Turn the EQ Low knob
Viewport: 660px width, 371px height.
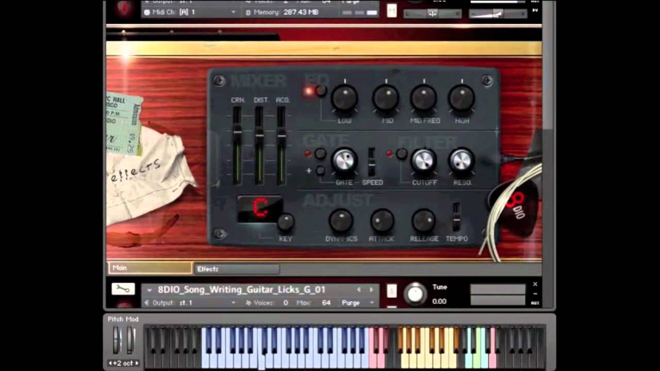click(x=344, y=98)
